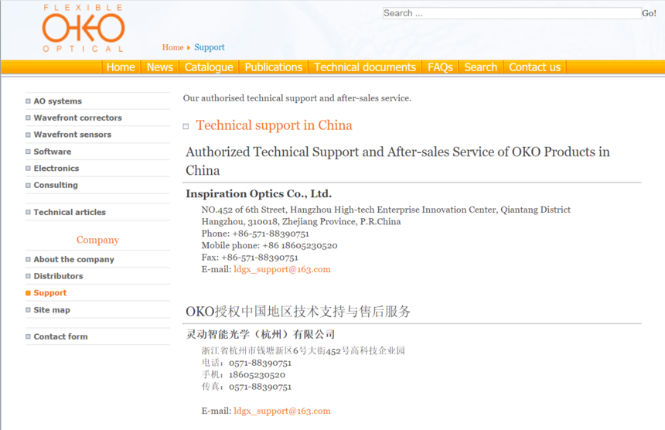
Task: Click the bullet icon next to Wavefront sensors
Action: (x=28, y=135)
